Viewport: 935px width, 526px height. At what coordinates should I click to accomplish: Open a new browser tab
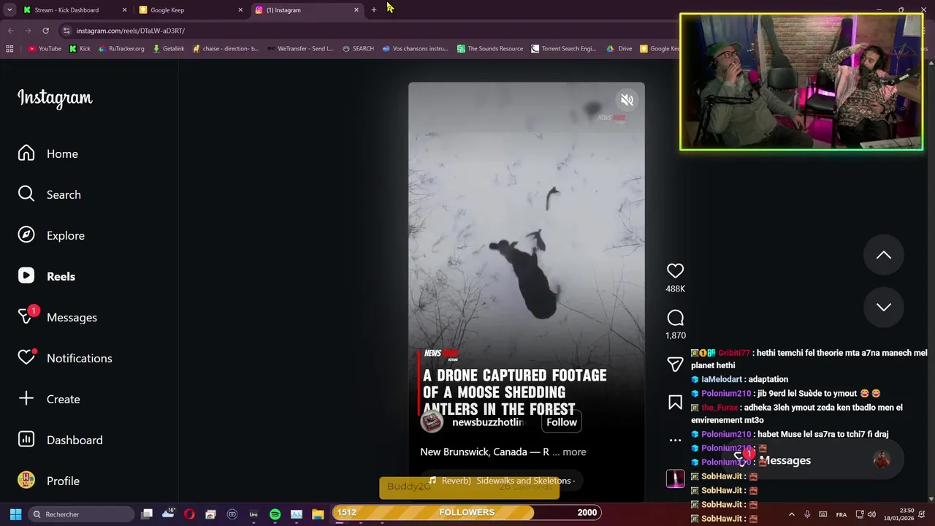click(x=374, y=10)
